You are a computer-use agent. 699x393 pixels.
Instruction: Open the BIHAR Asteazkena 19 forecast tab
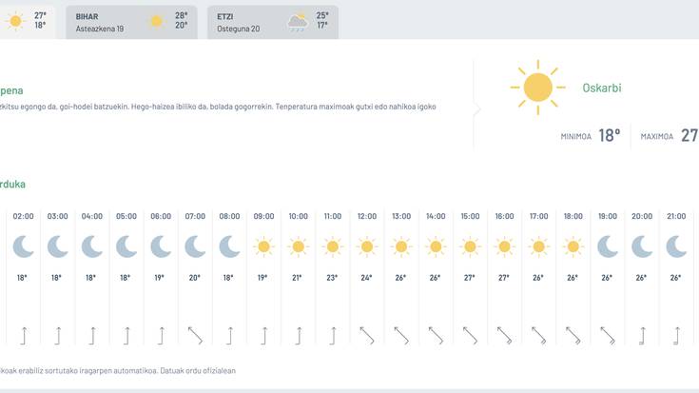131,22
